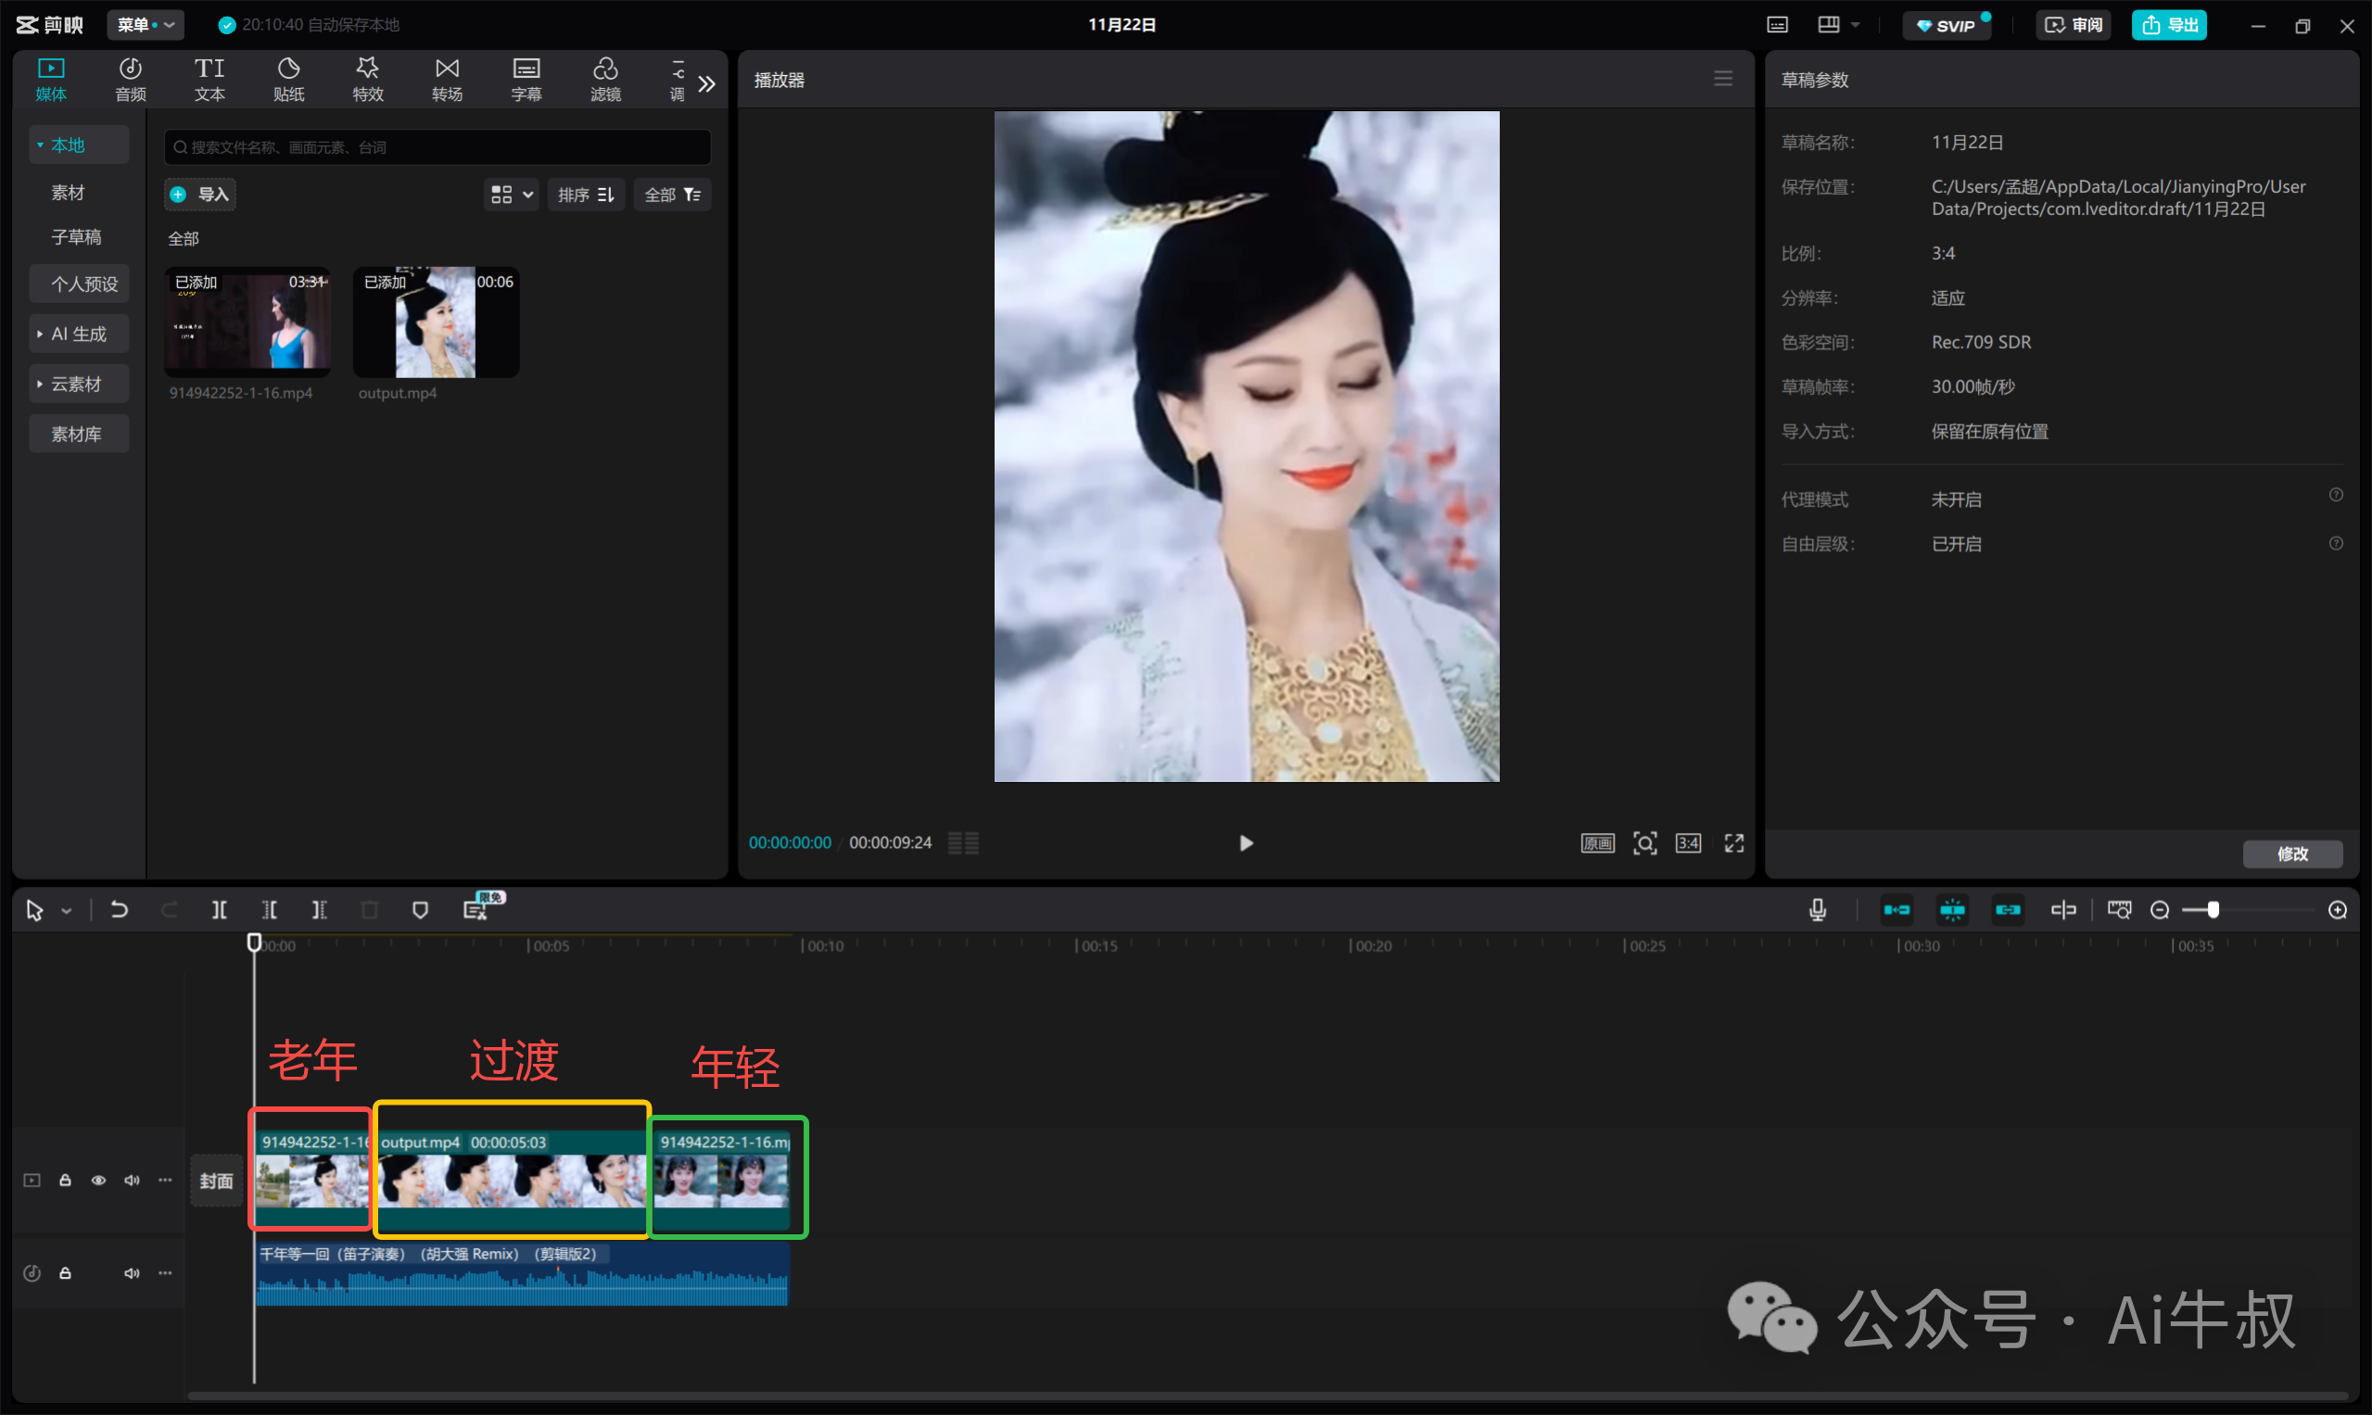2372x1415 pixels.
Task: Open the 菜单 dropdown menu
Action: point(145,25)
